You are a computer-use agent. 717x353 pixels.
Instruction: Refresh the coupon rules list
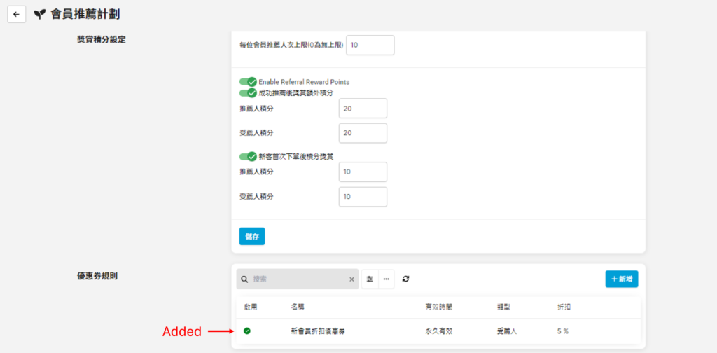(x=405, y=279)
